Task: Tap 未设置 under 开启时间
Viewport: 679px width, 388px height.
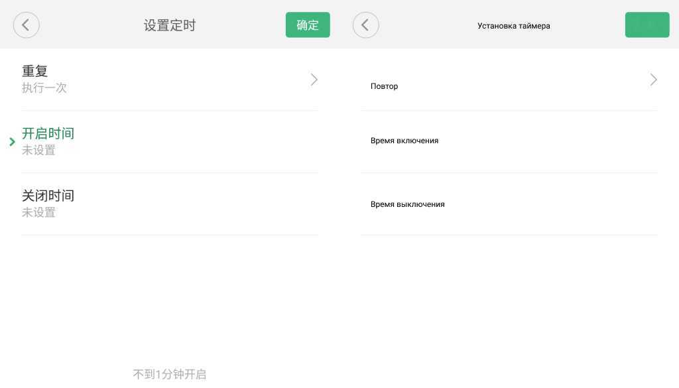Action: point(38,151)
